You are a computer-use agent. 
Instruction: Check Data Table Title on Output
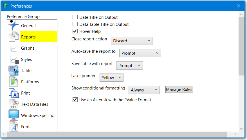tap(75, 24)
